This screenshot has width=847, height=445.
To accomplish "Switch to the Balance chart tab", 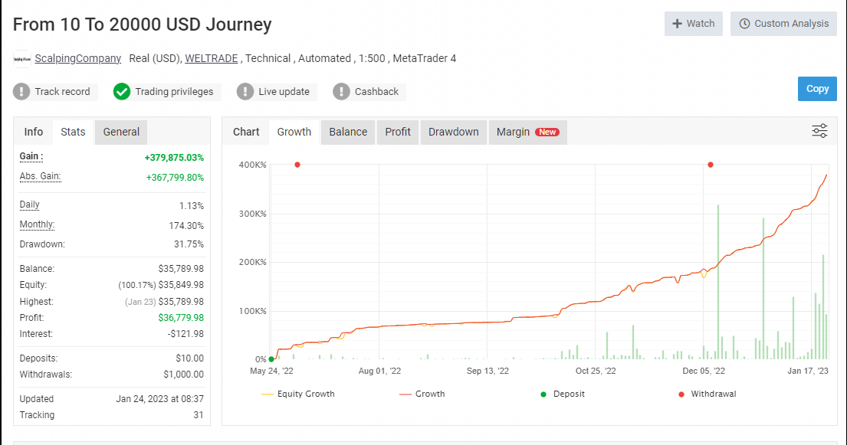I will click(347, 132).
